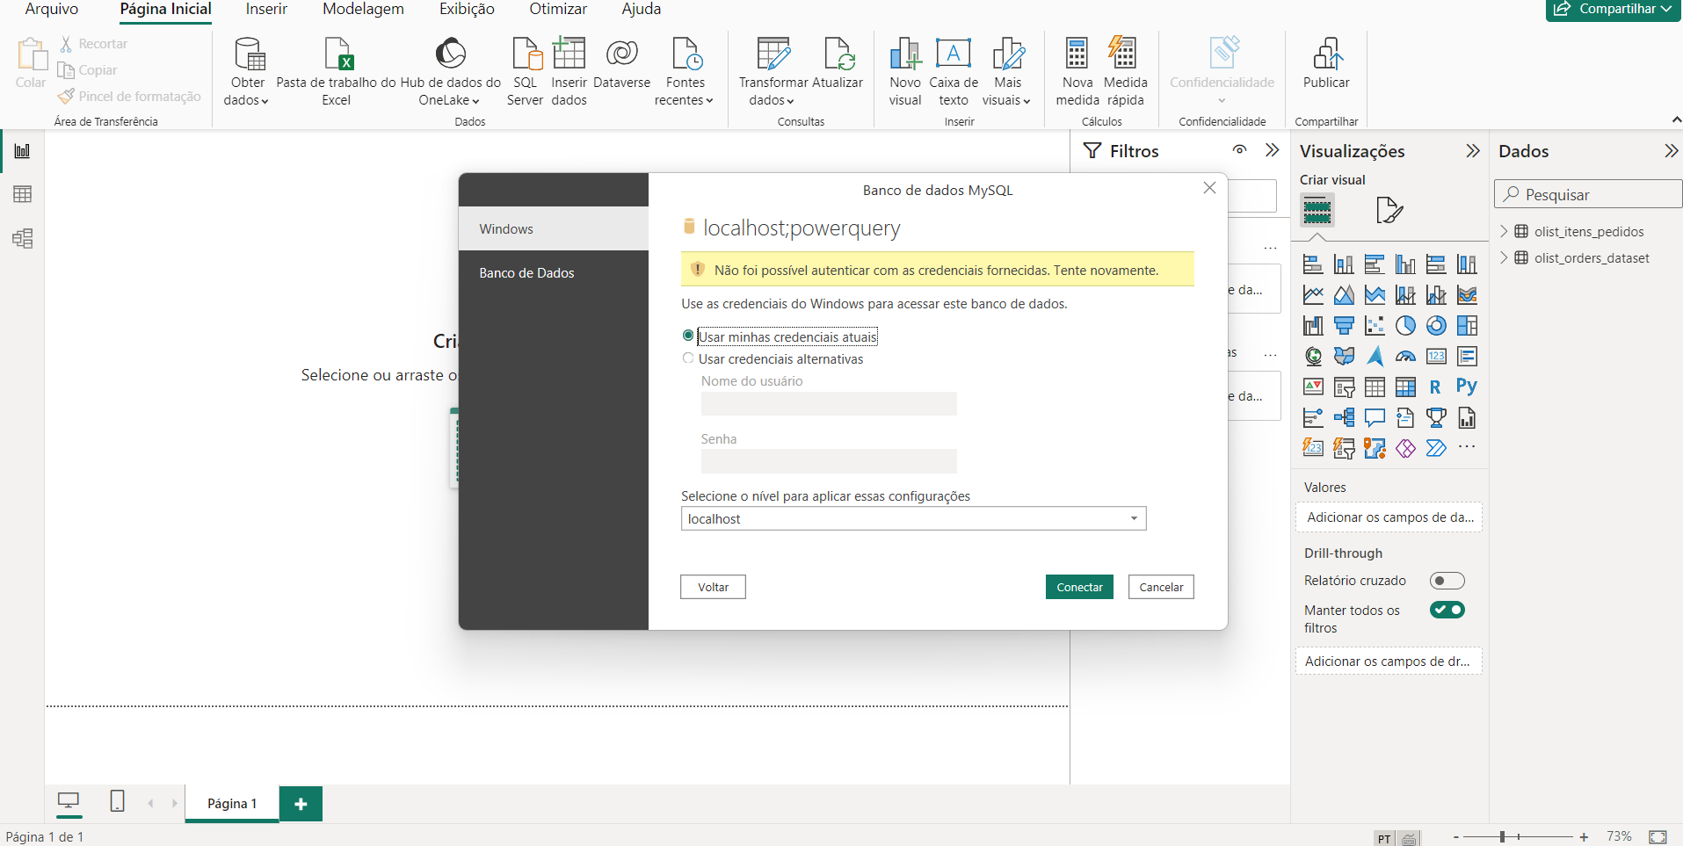1683x846 pixels.
Task: Expand olist_itens_pedidos table
Action: click(x=1504, y=231)
